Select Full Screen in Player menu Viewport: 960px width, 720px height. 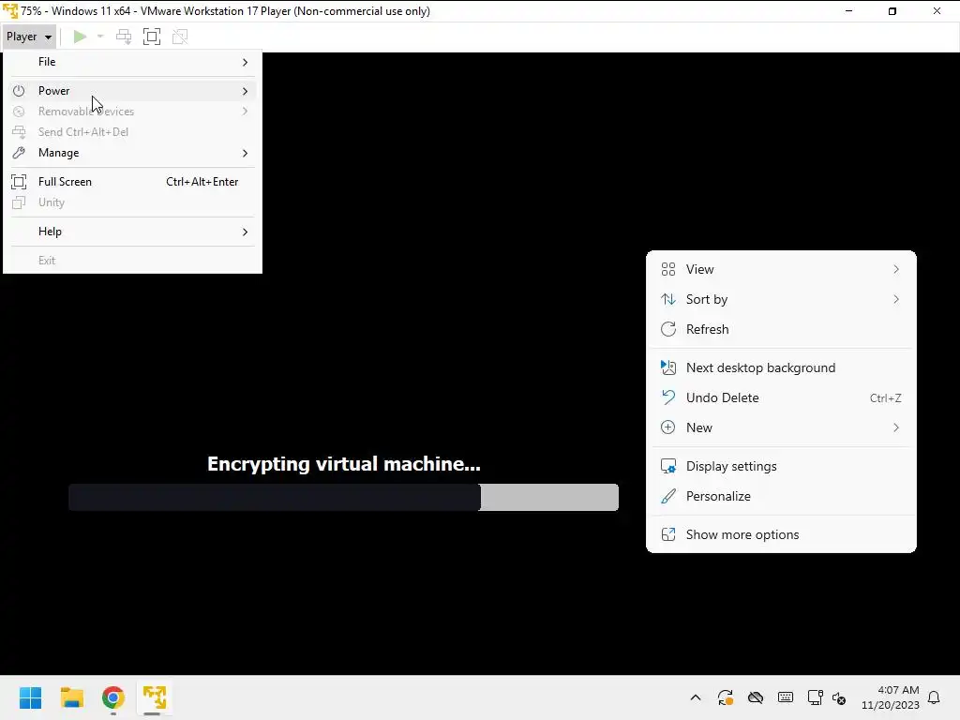pyautogui.click(x=132, y=182)
